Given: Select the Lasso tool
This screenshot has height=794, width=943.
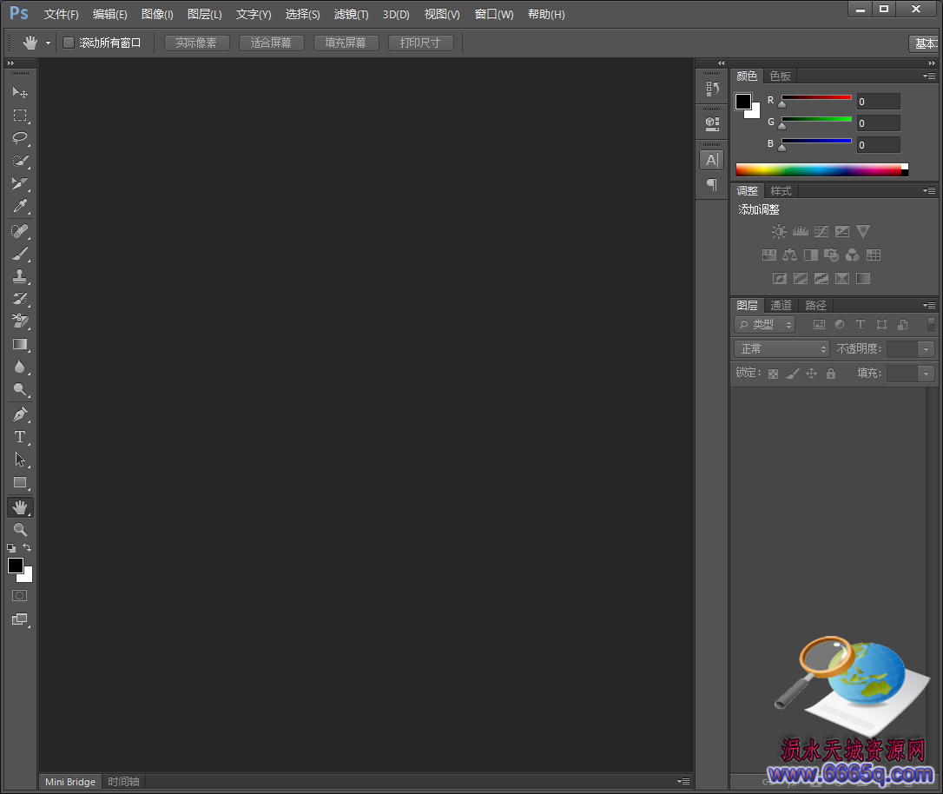Looking at the screenshot, I should pos(20,138).
